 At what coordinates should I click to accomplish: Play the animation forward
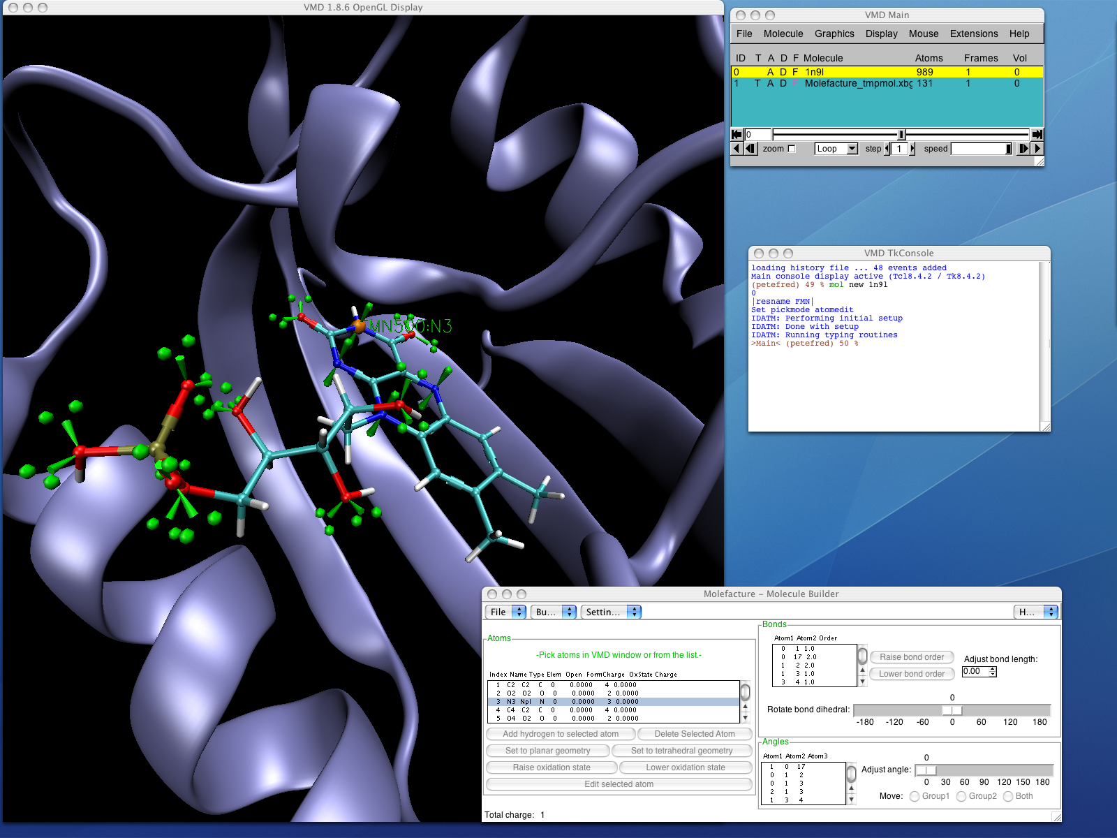pyautogui.click(x=1037, y=149)
